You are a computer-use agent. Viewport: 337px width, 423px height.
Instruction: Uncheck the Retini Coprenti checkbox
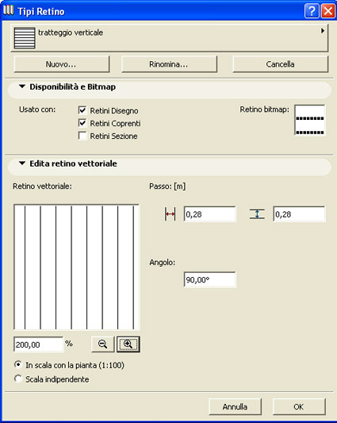tap(82, 123)
